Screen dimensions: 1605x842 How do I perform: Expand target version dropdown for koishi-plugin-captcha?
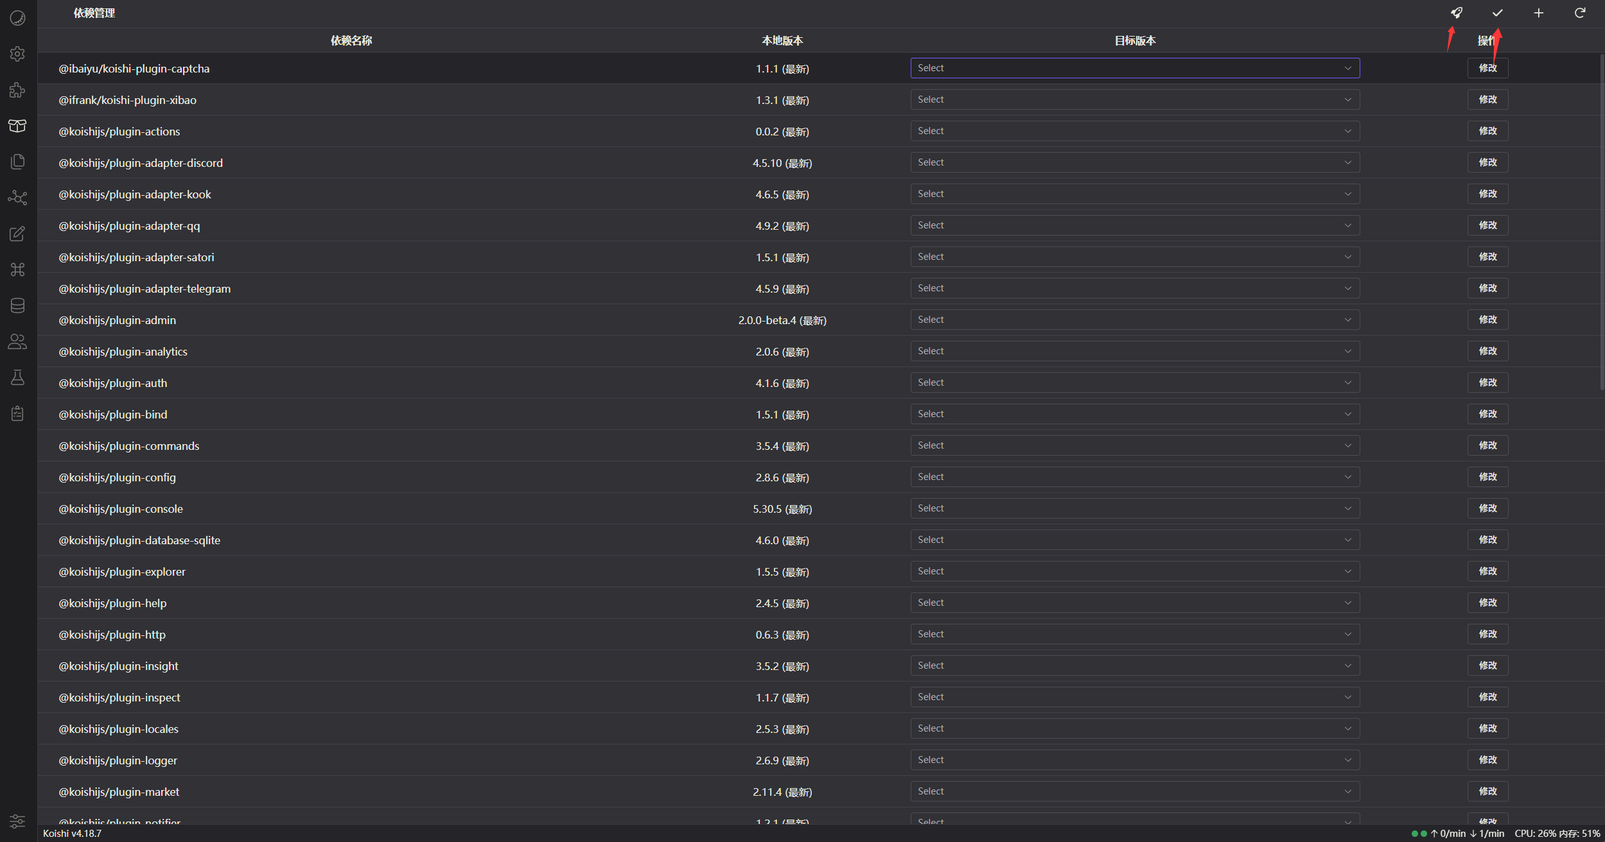1135,68
